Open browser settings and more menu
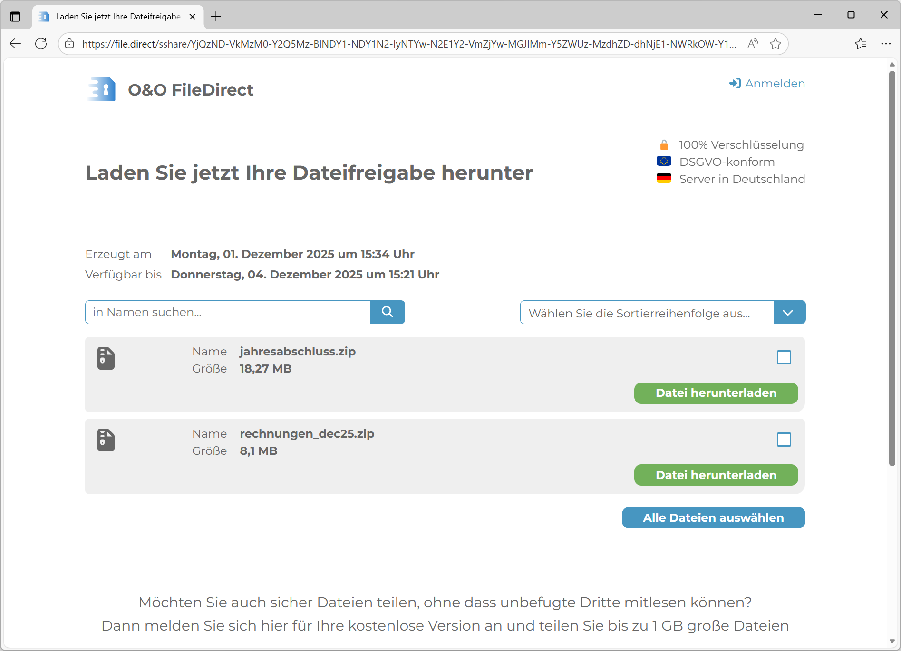 886,44
